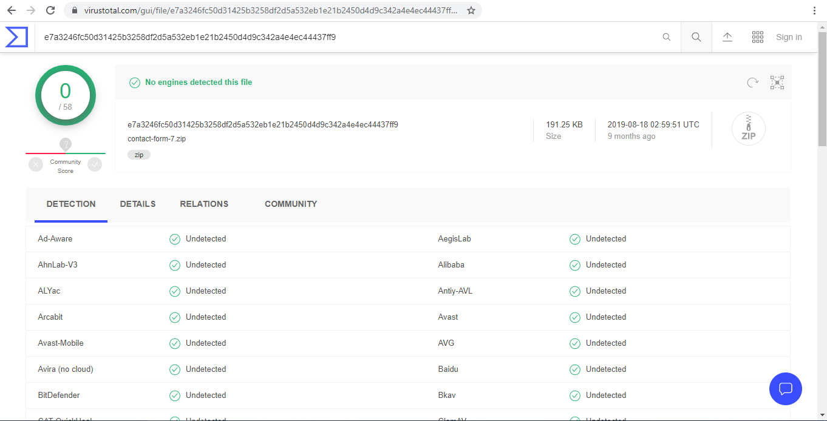Bookmark this page with the star icon

click(x=471, y=10)
